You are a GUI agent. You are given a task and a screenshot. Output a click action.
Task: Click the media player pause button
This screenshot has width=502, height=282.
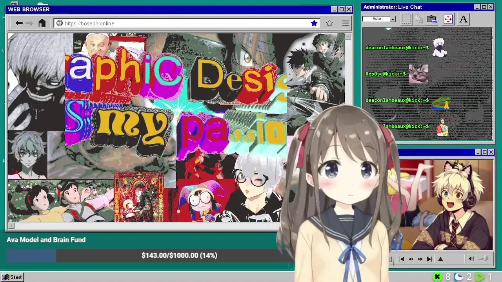[x=390, y=259]
